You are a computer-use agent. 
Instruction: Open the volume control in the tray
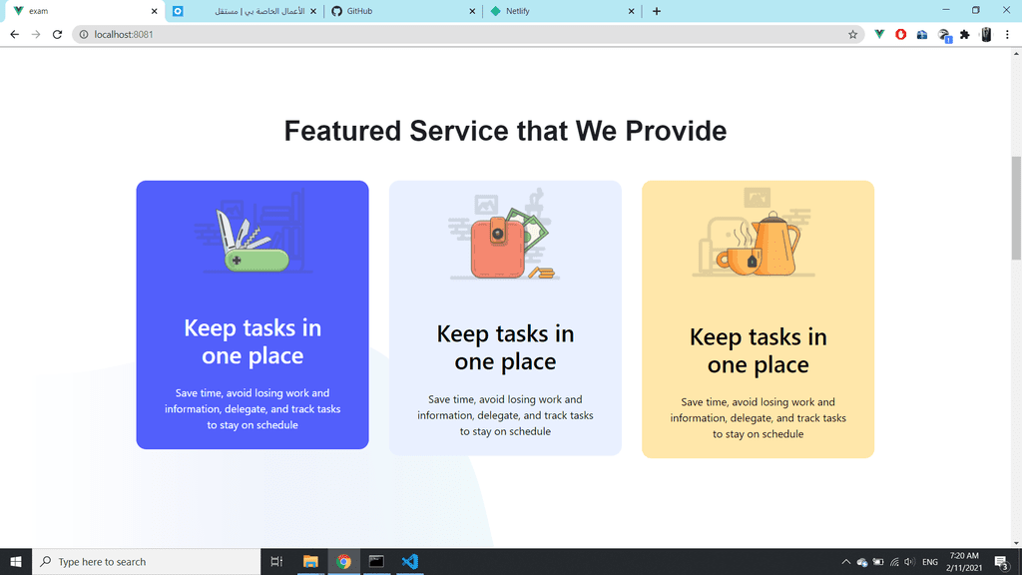point(909,562)
